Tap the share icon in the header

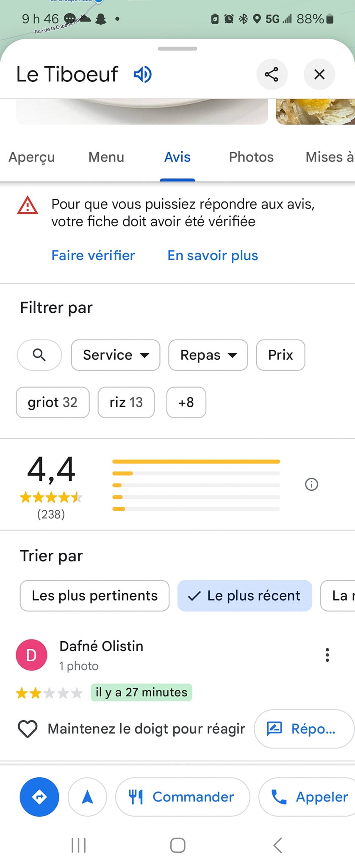[x=272, y=74]
